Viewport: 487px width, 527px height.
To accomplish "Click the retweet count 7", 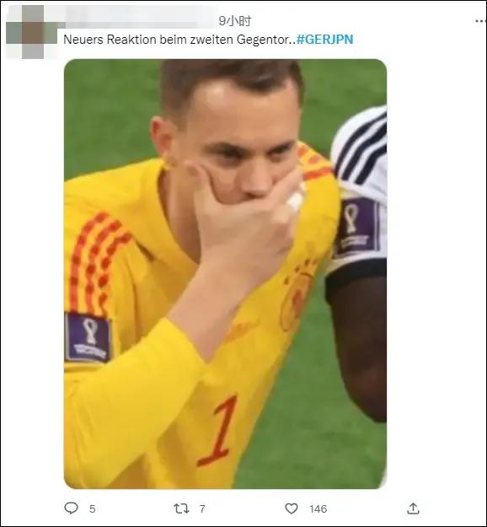I will pyautogui.click(x=202, y=508).
